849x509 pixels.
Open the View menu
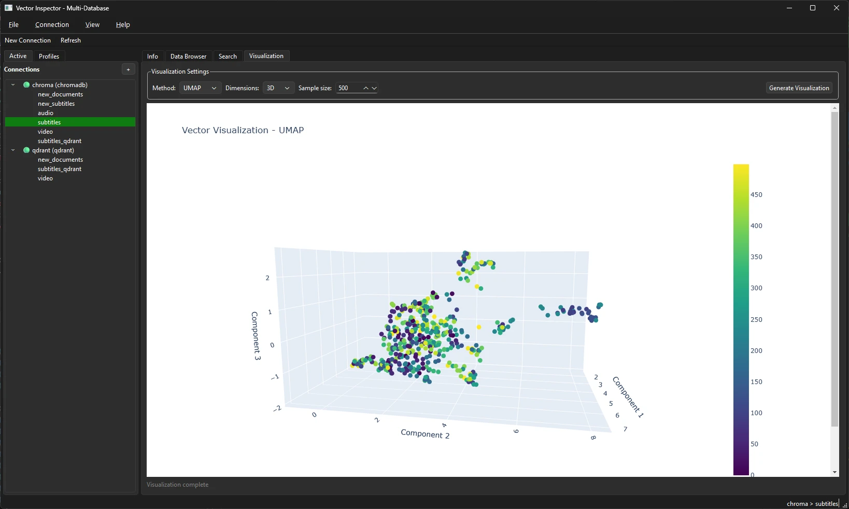point(92,24)
